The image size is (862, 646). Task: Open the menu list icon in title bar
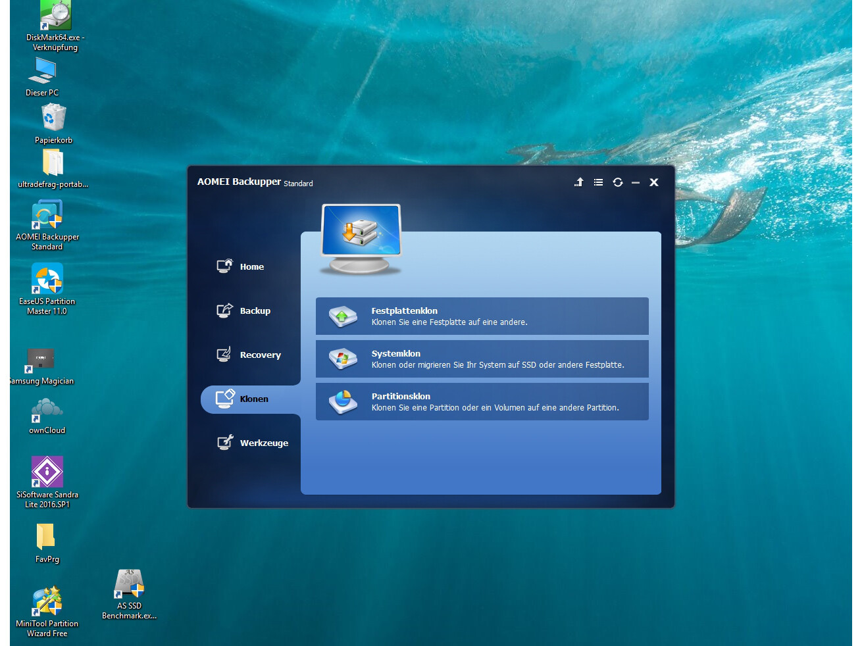pyautogui.click(x=598, y=182)
